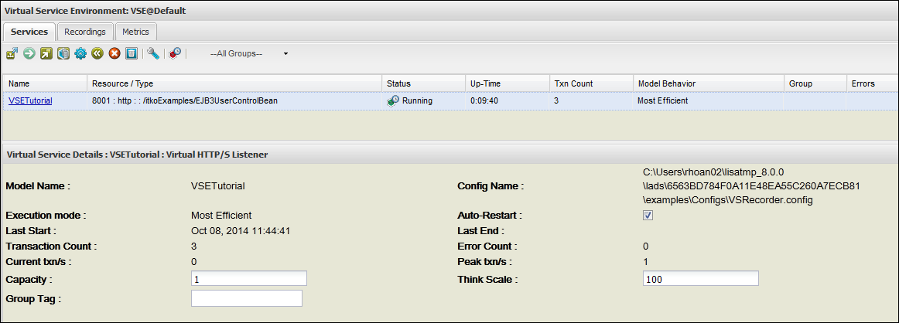Click the Running status text in the table
Image resolution: width=899 pixels, height=323 pixels.
point(418,100)
